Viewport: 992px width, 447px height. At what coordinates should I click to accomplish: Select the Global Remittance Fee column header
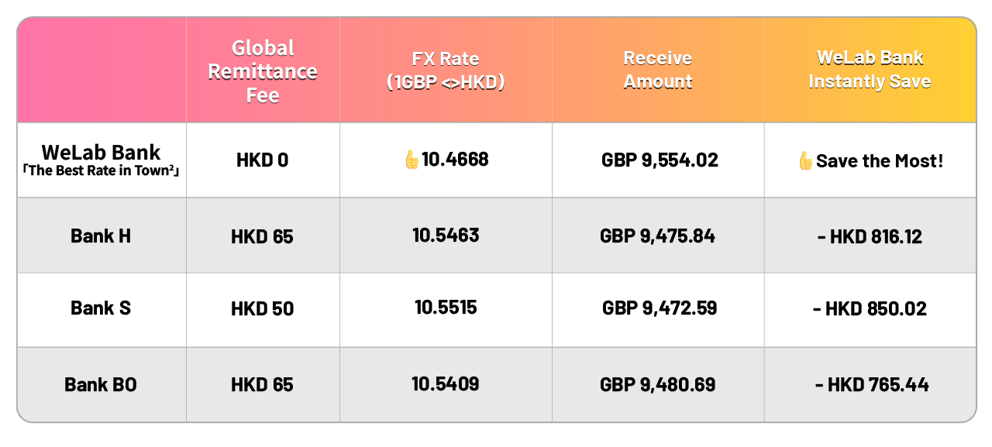[x=263, y=71]
